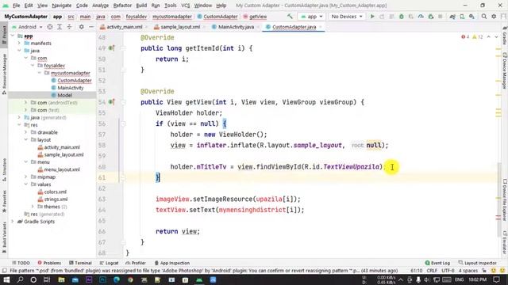508x285 pixels.
Task: Click the override gutter icon on line 49
Action: pos(111,48)
